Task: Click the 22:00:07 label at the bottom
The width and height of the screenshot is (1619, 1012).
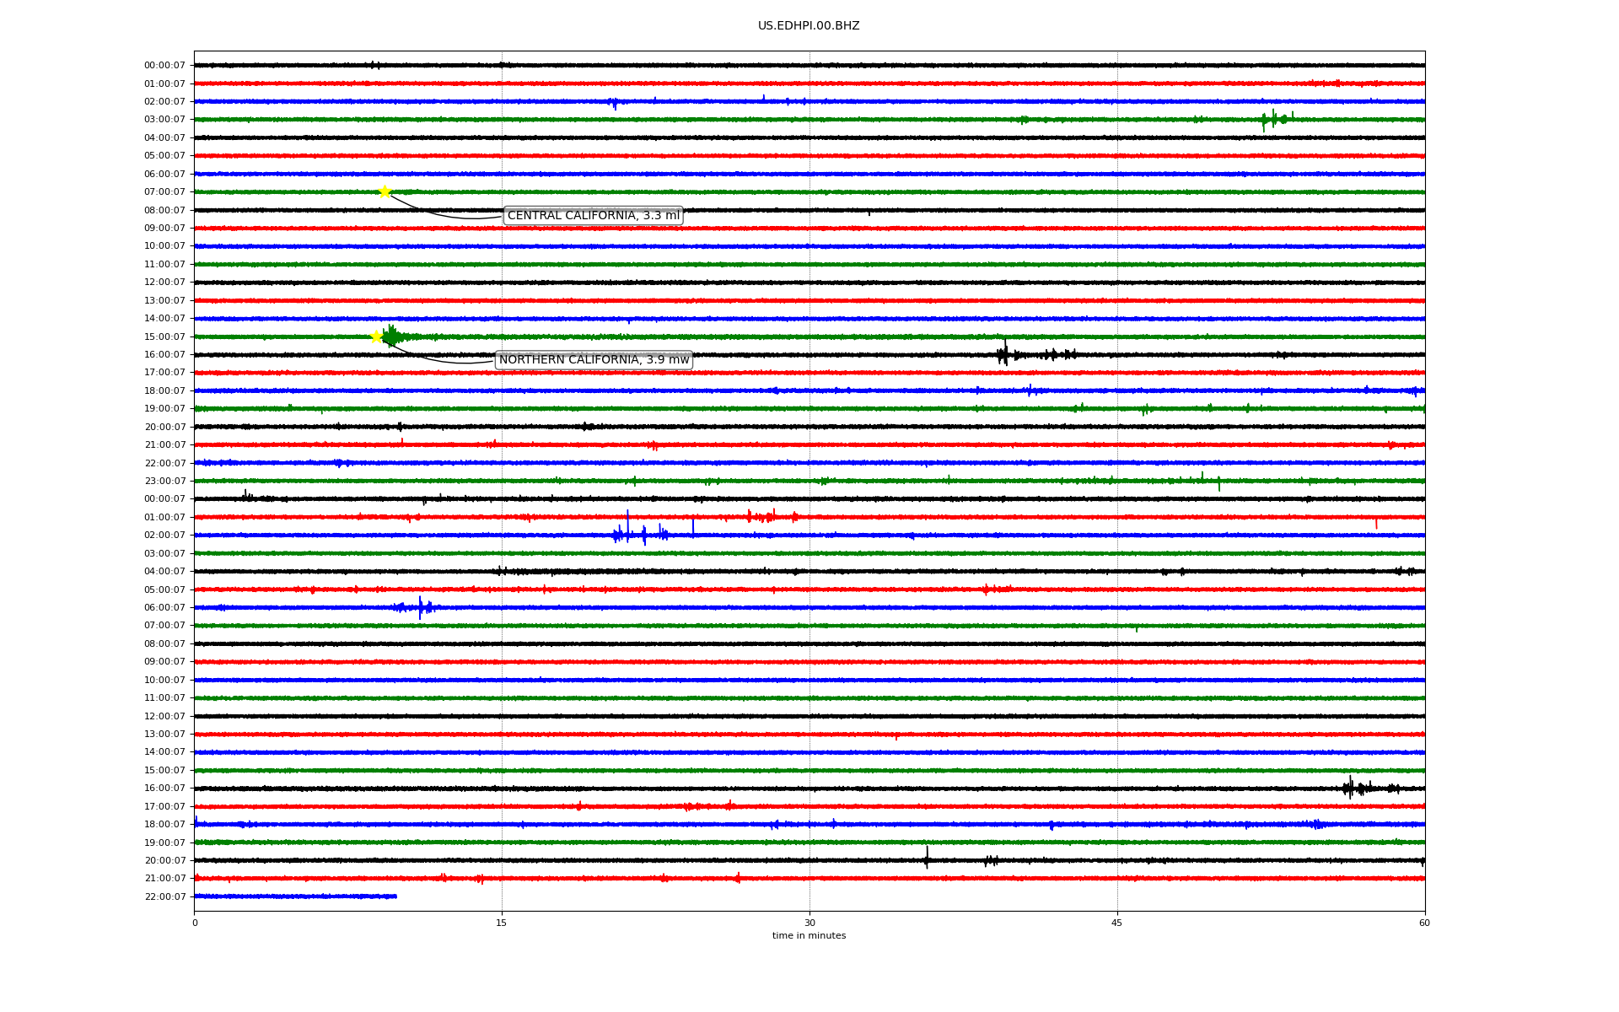Action: point(164,896)
